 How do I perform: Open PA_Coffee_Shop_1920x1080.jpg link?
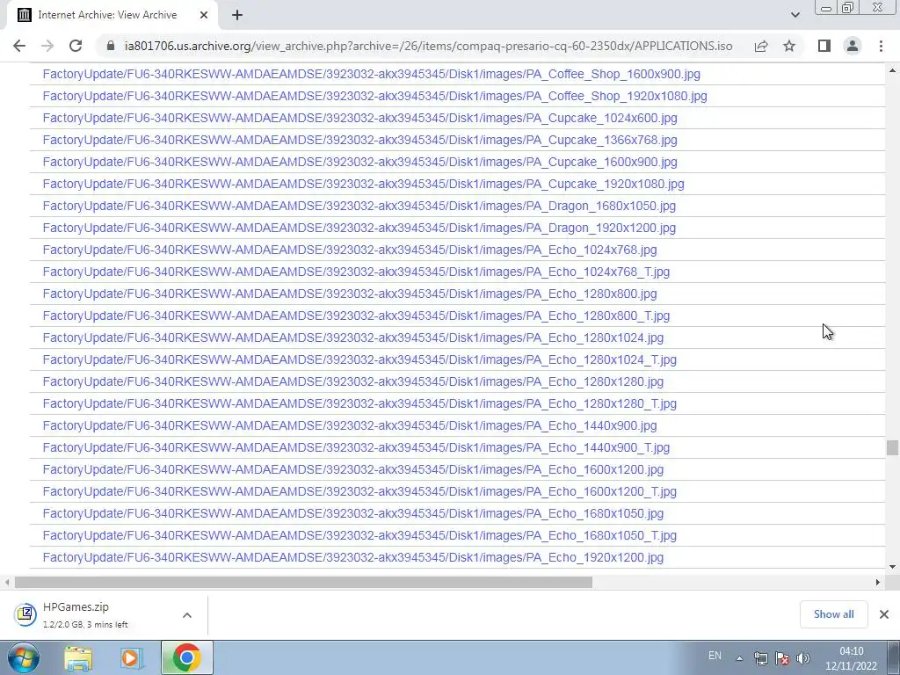[x=374, y=96]
